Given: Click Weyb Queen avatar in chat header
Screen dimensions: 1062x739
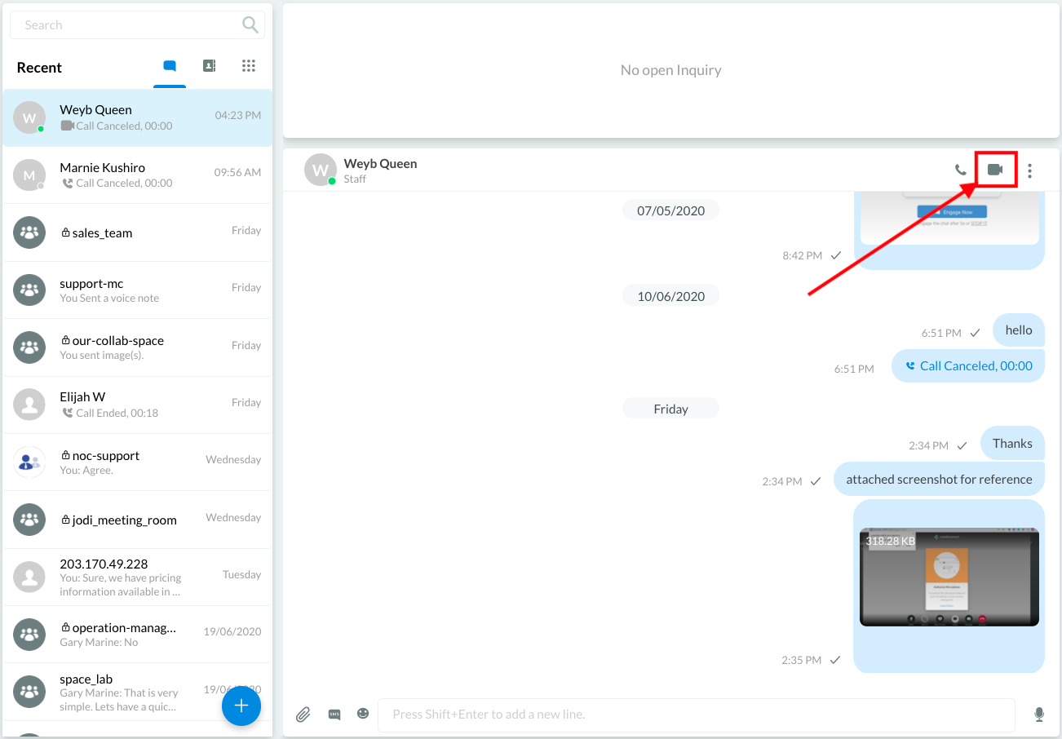Looking at the screenshot, I should (x=321, y=170).
